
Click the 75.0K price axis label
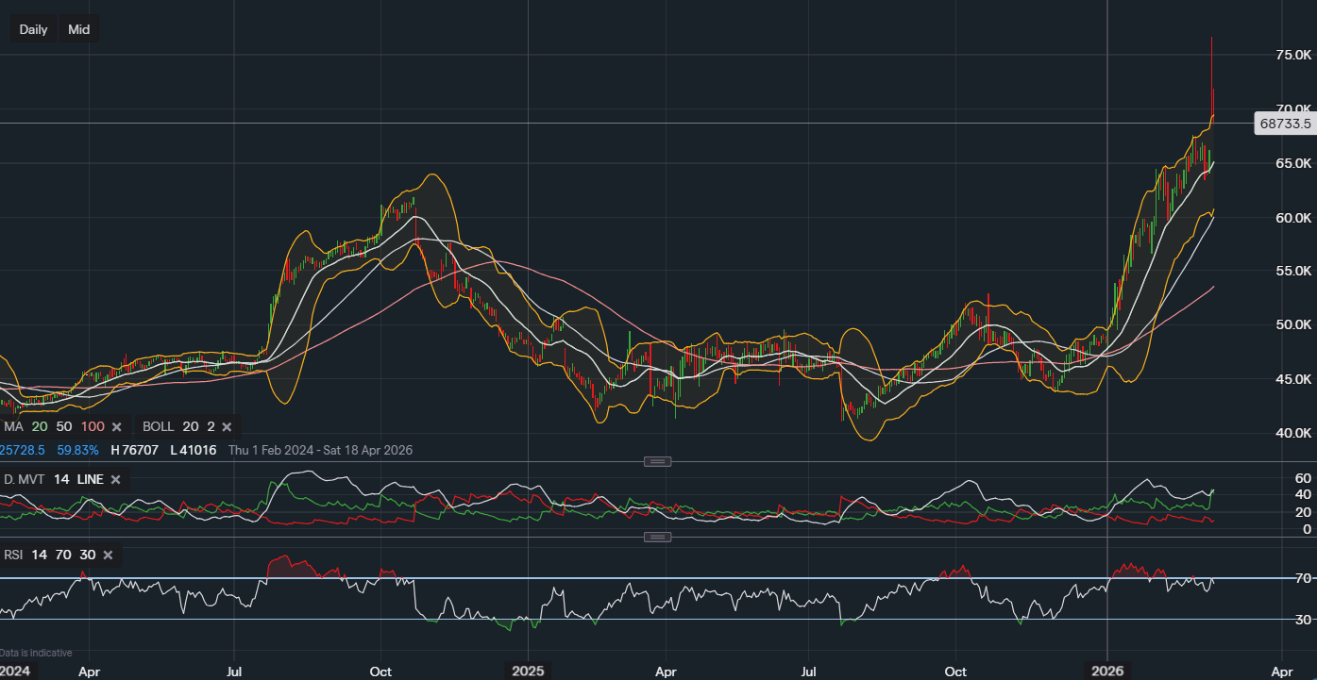point(1292,56)
